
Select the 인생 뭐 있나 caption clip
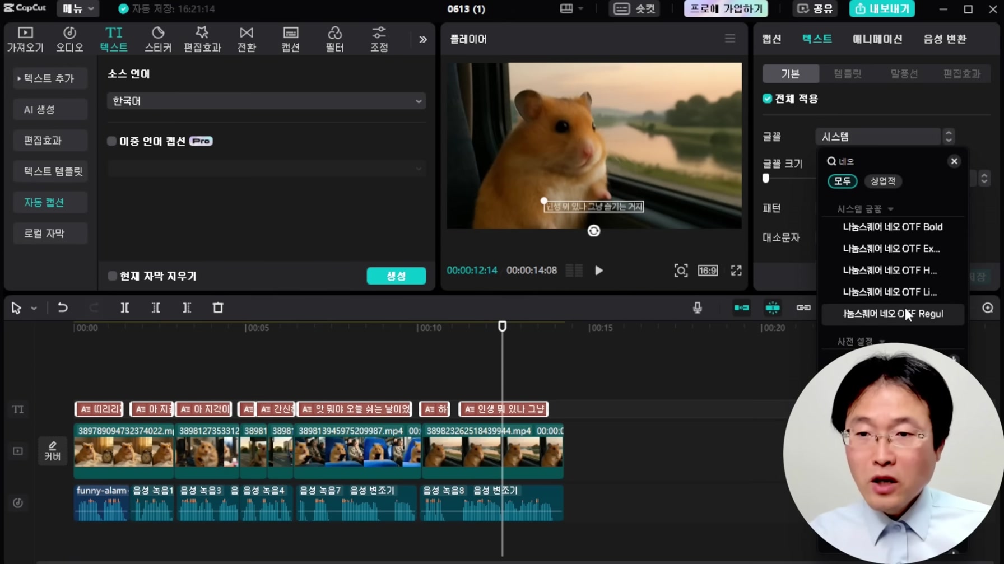(503, 409)
